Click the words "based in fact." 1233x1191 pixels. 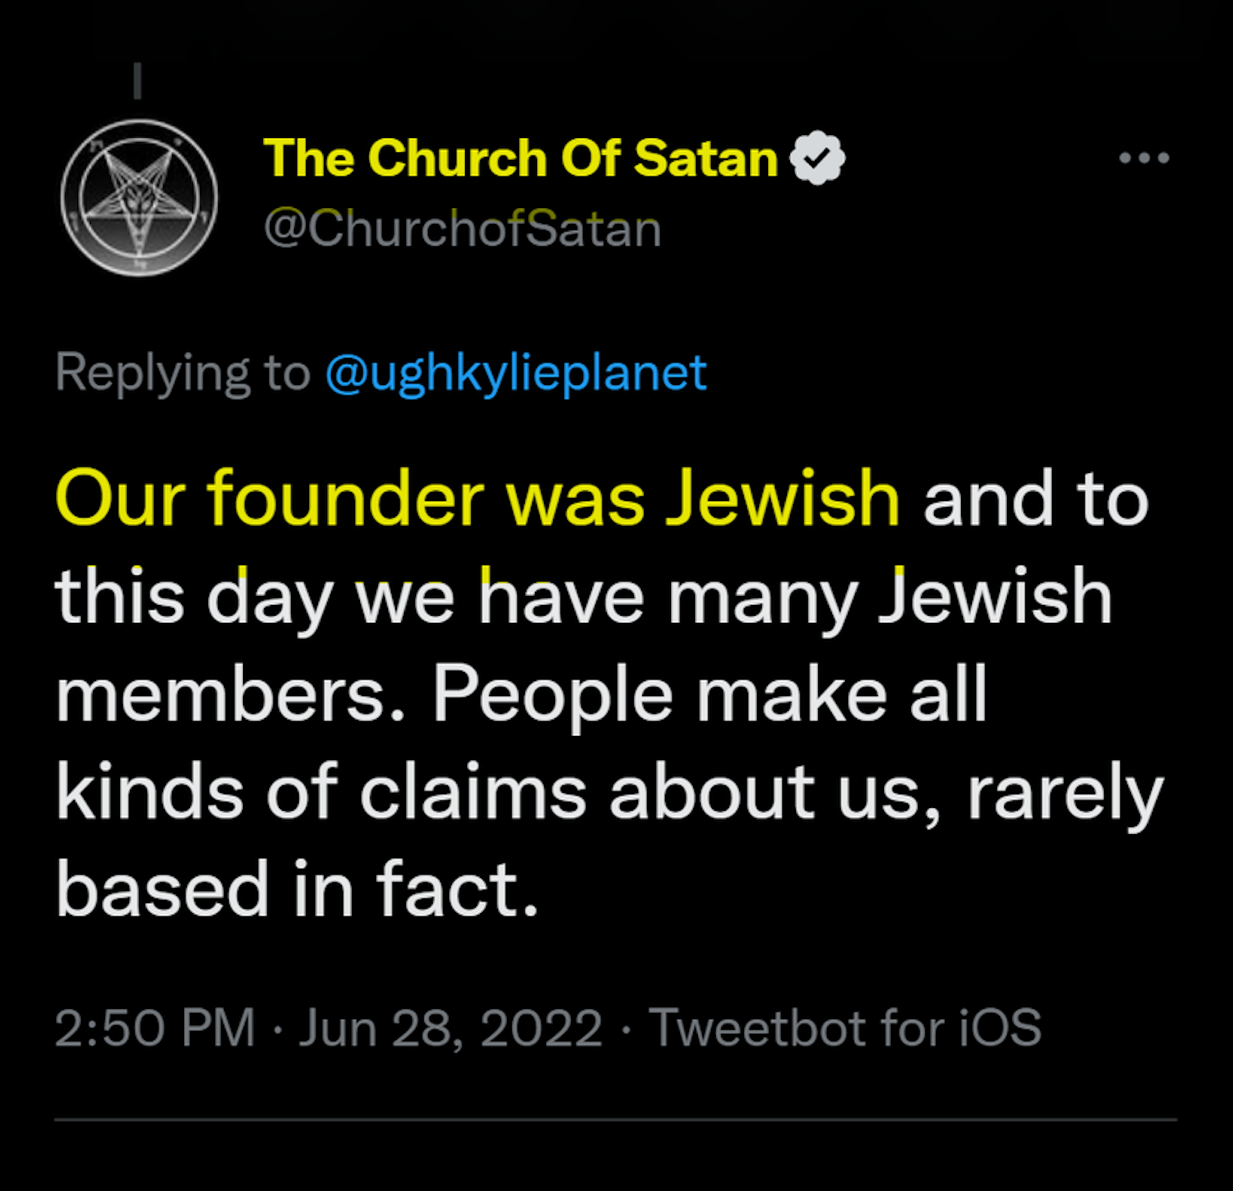pyautogui.click(x=297, y=888)
